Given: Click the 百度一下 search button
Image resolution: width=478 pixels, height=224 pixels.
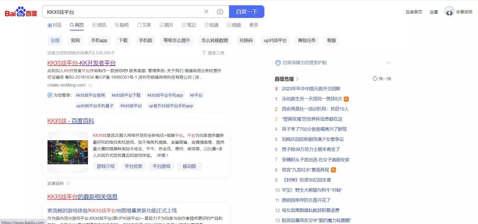Looking at the screenshot, I should (x=247, y=12).
